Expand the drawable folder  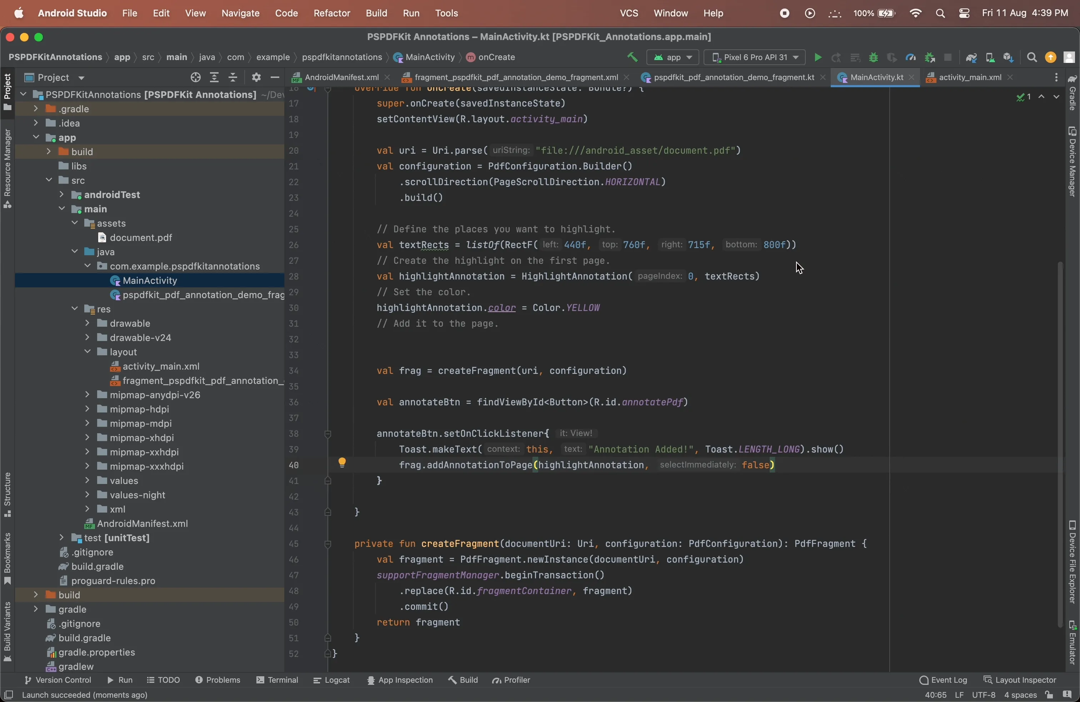87,324
